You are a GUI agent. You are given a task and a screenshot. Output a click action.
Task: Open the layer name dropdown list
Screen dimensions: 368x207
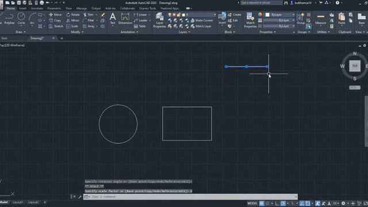(214, 14)
